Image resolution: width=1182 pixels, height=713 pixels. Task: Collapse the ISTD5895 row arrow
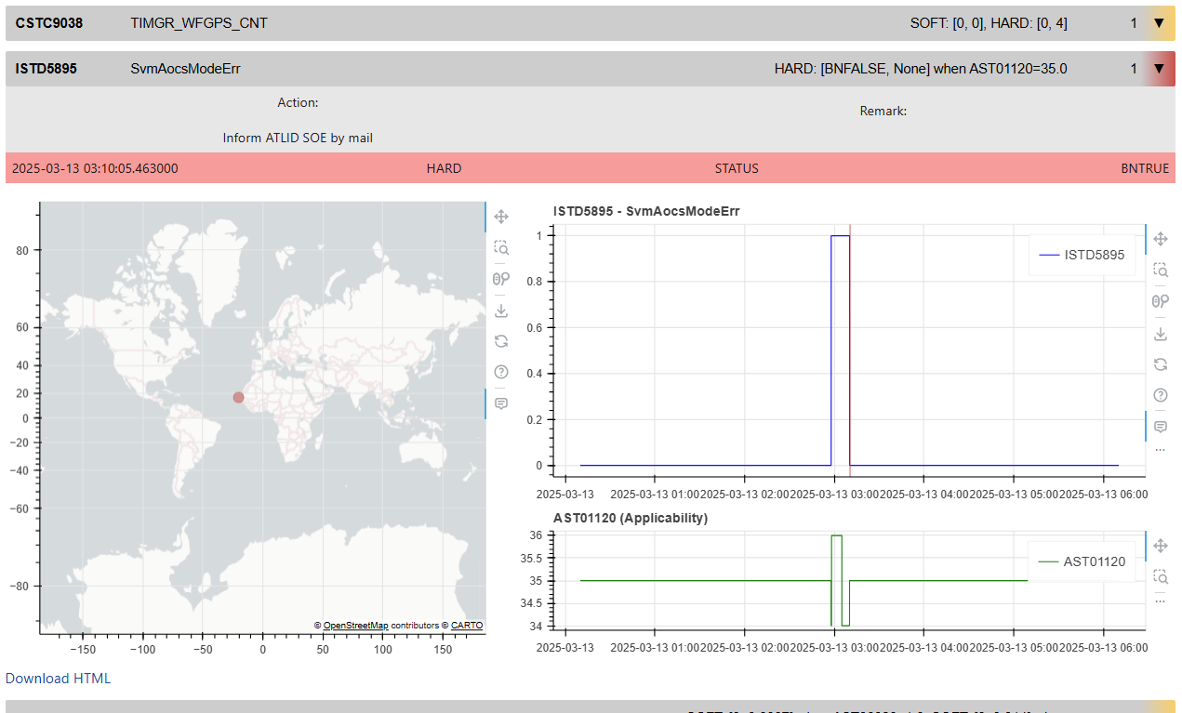pyautogui.click(x=1159, y=68)
